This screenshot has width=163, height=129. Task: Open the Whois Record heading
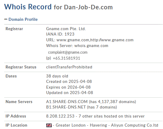[x=28, y=7]
